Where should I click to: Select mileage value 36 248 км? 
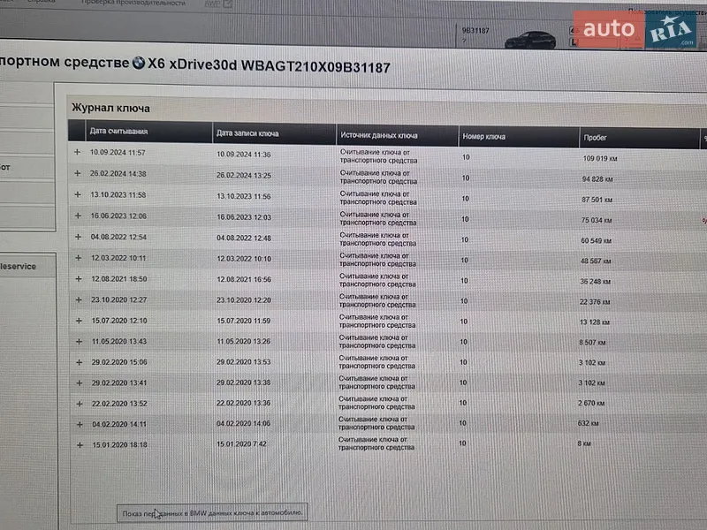pos(595,282)
